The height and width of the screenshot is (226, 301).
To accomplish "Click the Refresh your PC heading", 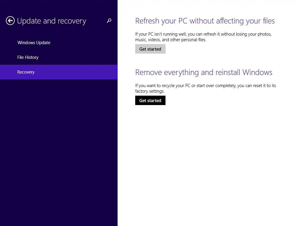I will [x=205, y=21].
